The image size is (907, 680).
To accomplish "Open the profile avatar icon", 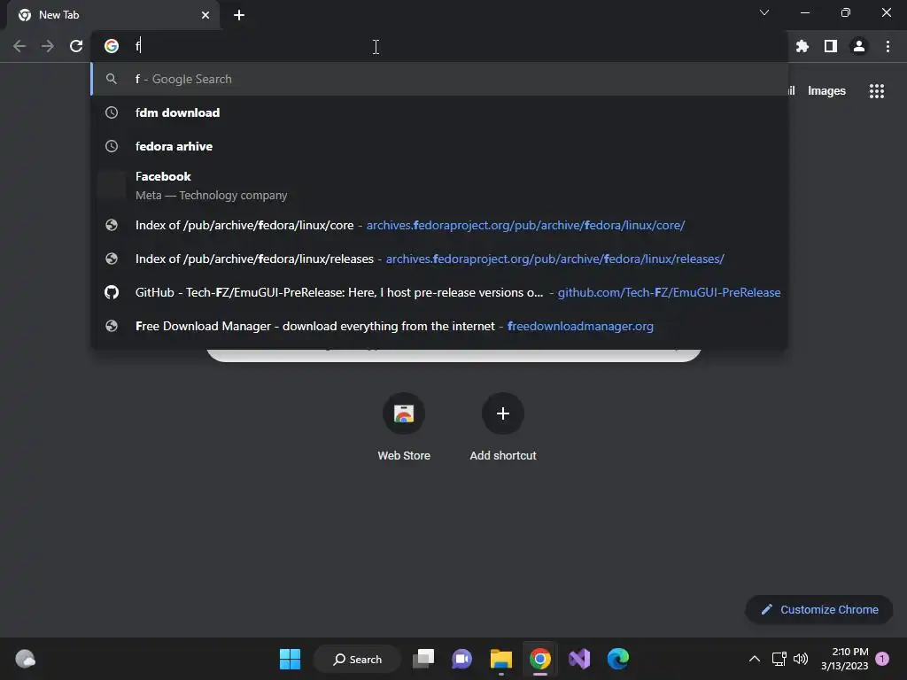I will pos(859,46).
